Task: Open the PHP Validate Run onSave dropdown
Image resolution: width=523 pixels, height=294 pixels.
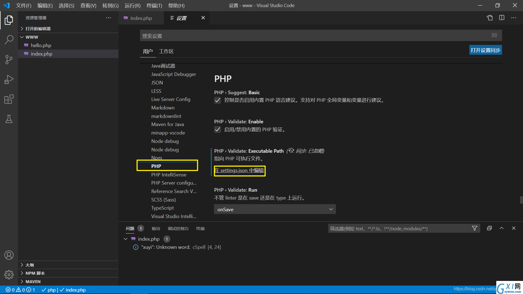Action: pyautogui.click(x=275, y=209)
